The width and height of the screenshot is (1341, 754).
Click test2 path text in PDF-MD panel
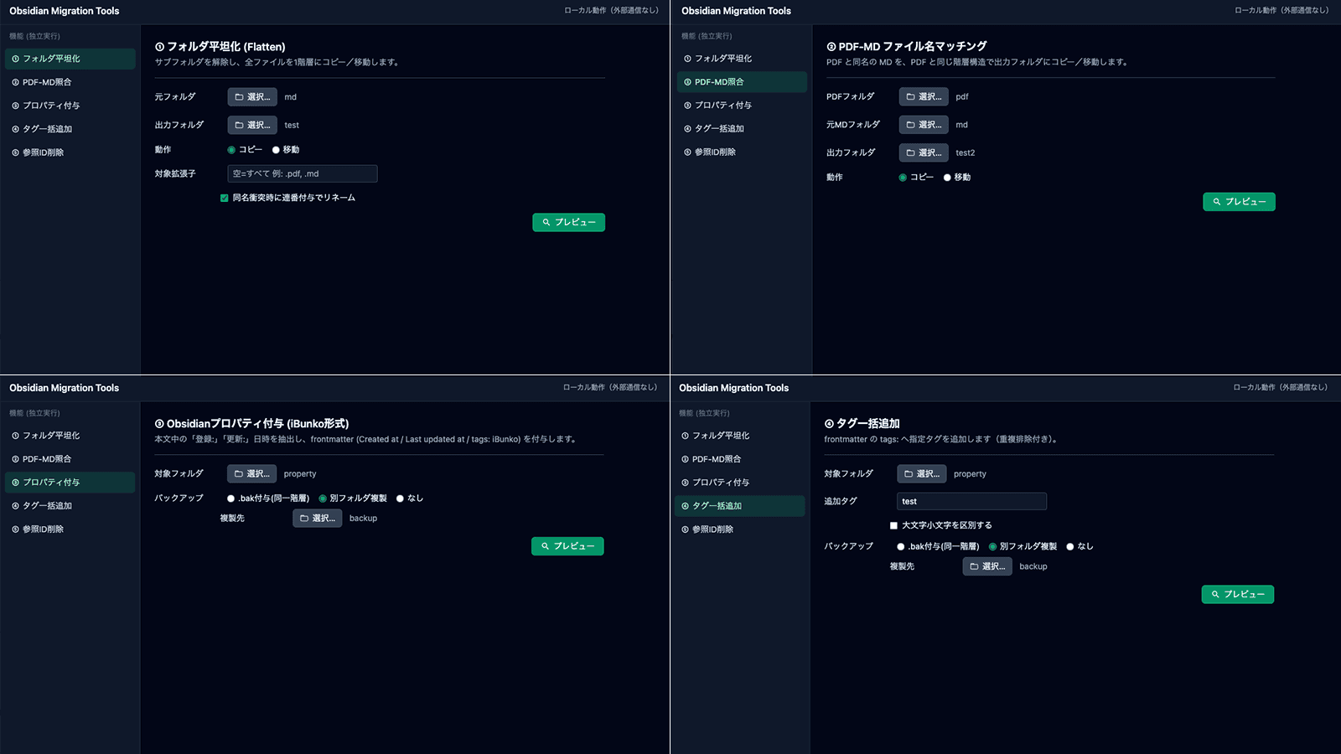[x=966, y=152]
